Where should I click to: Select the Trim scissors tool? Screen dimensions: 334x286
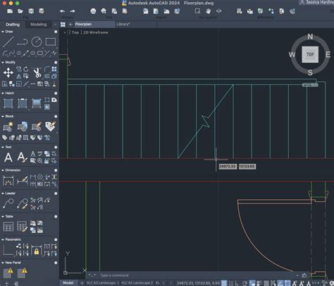click(37, 73)
